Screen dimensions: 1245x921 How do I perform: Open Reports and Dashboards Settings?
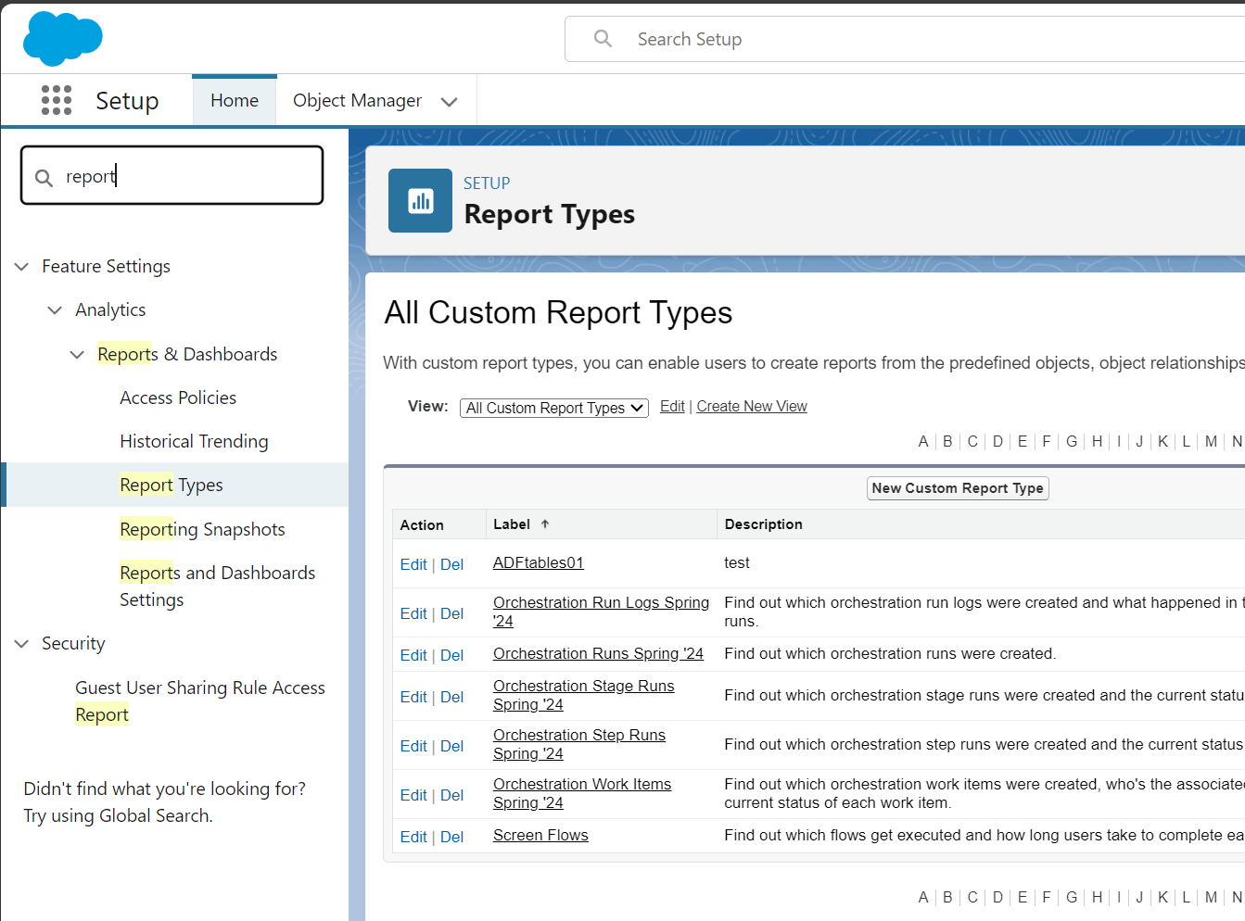(217, 586)
